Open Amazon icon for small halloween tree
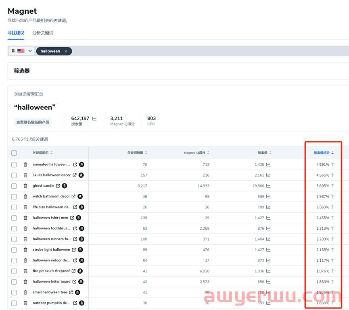 tap(77, 292)
